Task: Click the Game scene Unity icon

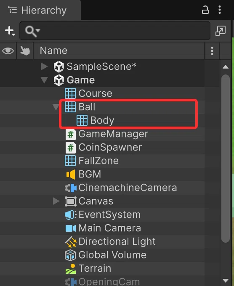Action: 59,80
